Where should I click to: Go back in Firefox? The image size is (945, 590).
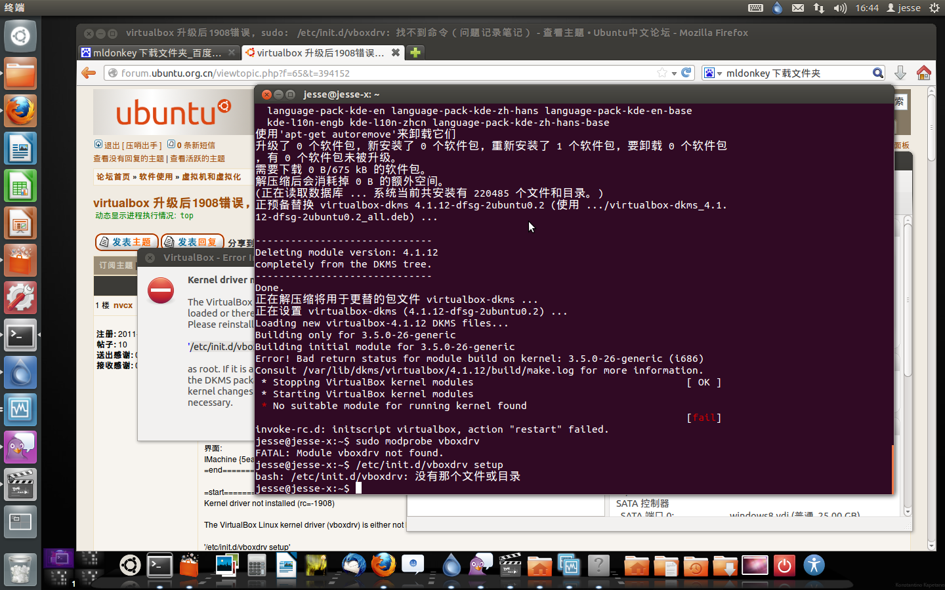point(89,73)
